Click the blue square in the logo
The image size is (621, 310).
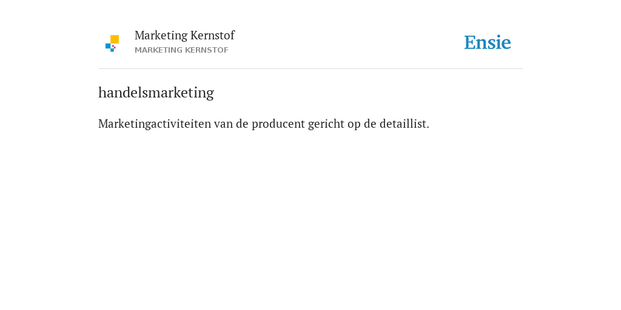tap(108, 46)
